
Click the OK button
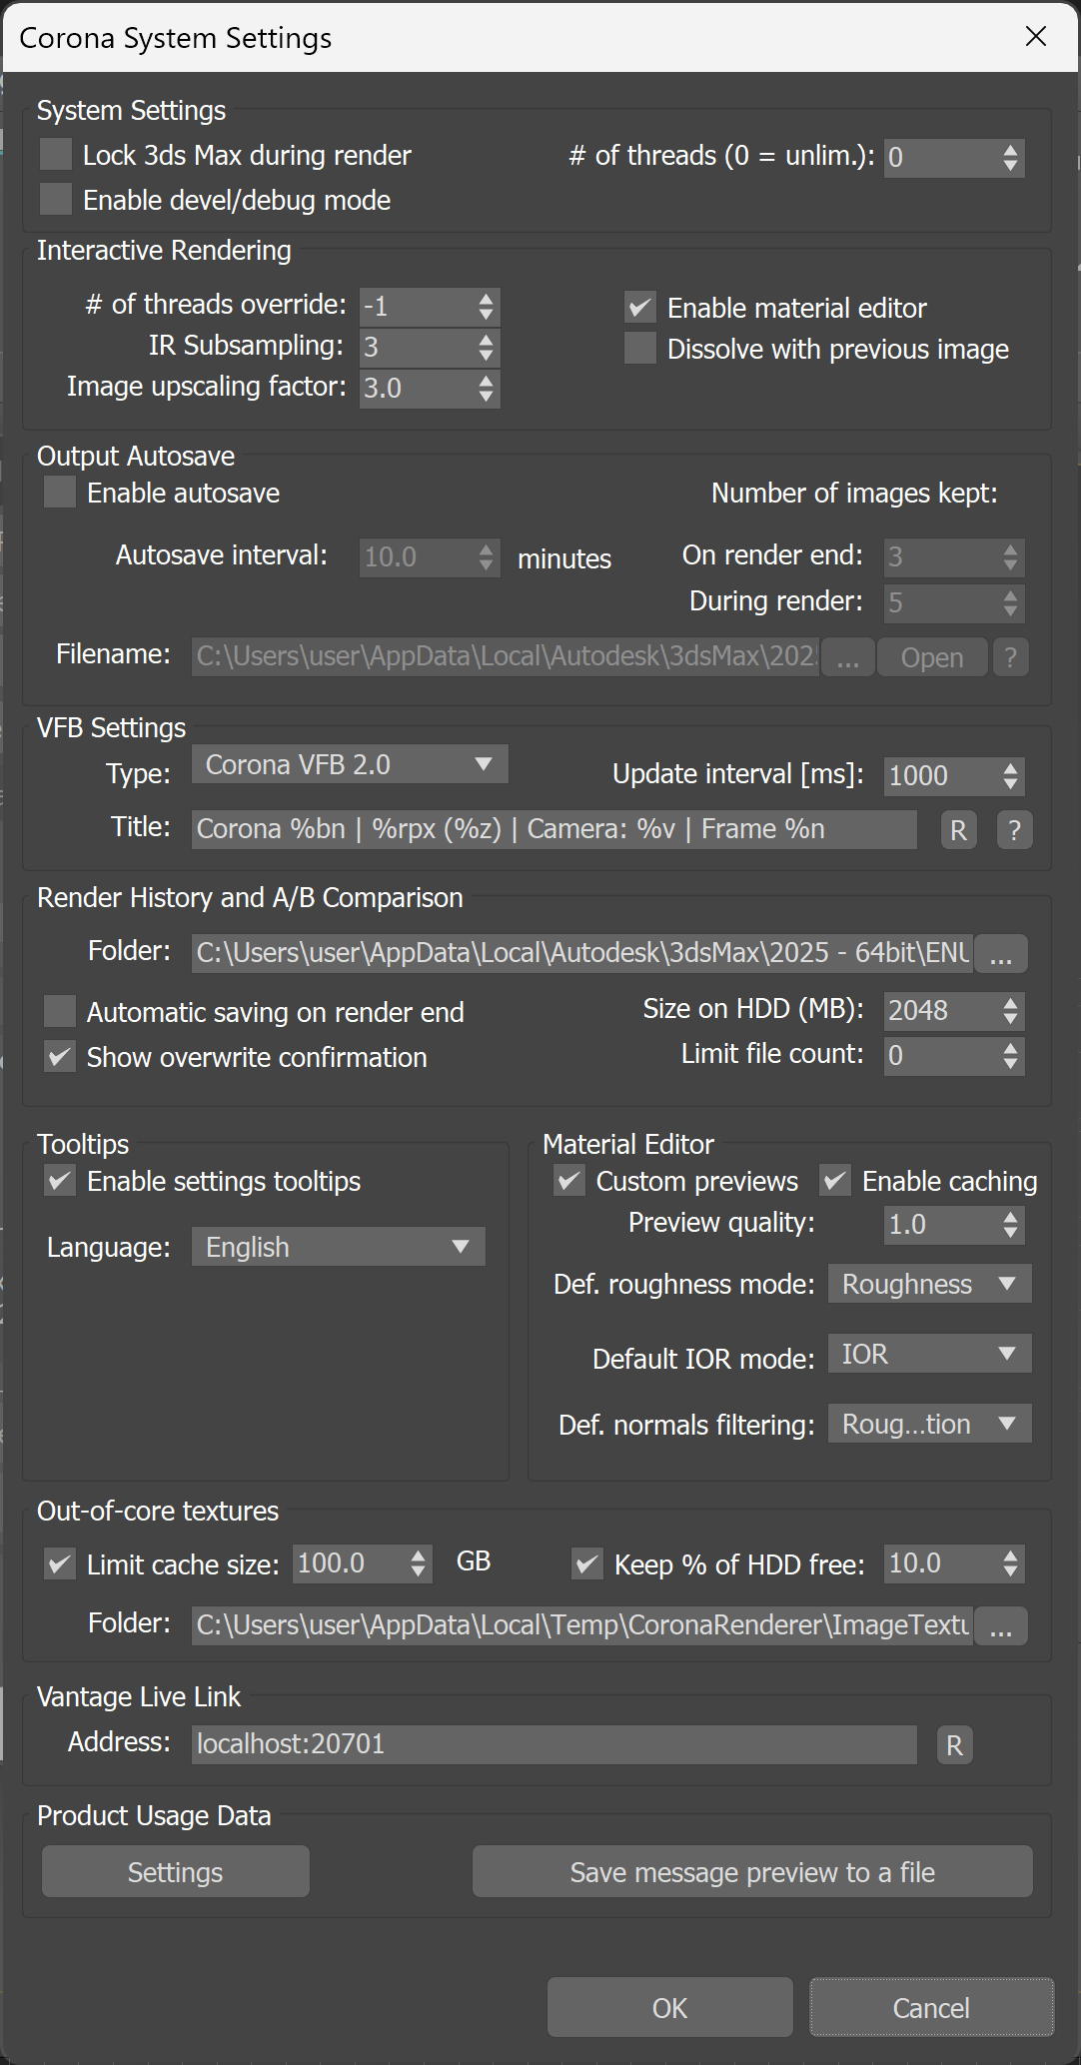click(x=670, y=2007)
